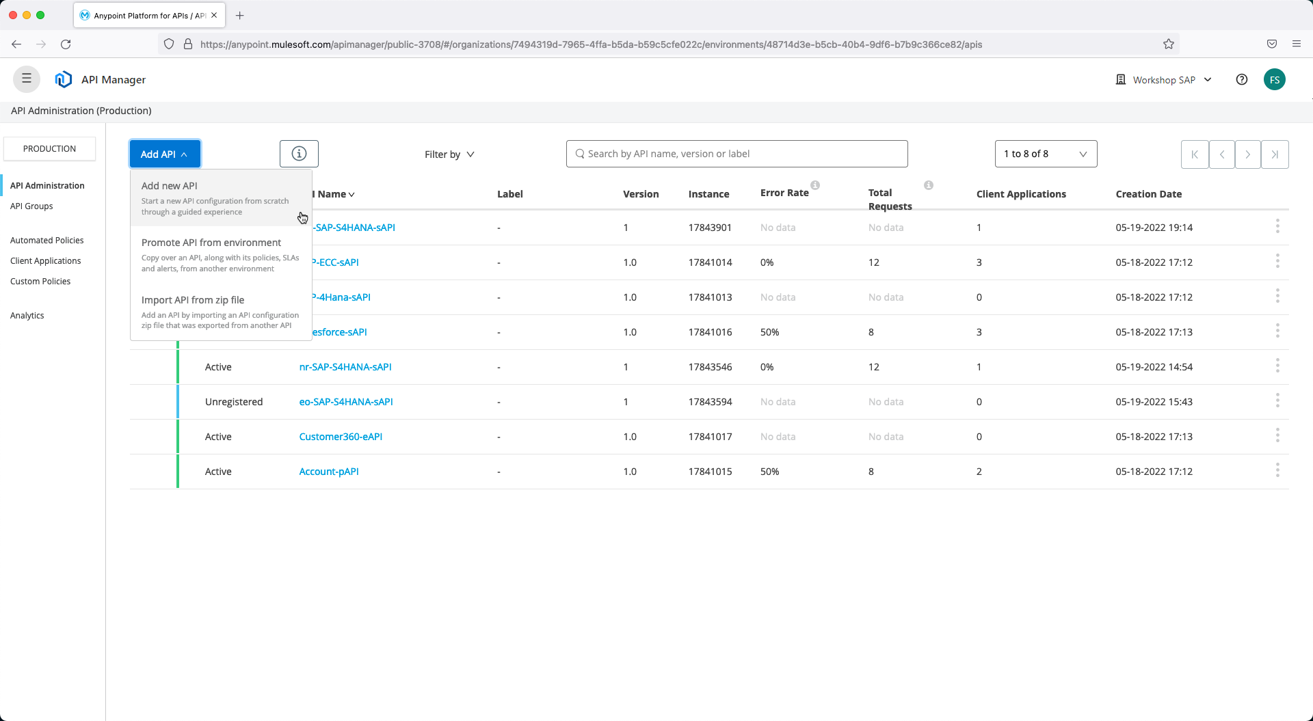1313x721 pixels.
Task: Choose Promote API from environment
Action: 221,255
